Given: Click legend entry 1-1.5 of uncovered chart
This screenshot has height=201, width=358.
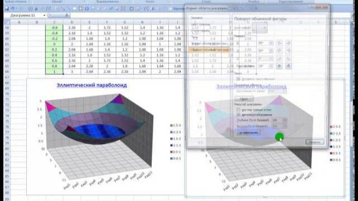Looking at the screenshot, I should [x=176, y=145].
